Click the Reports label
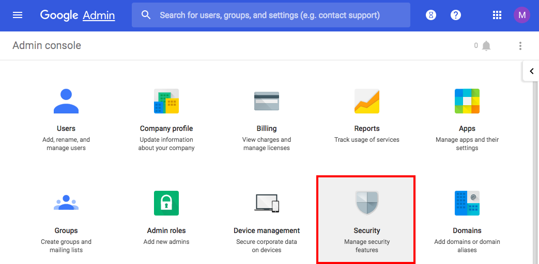Screen dimensions: 539x264 367,128
